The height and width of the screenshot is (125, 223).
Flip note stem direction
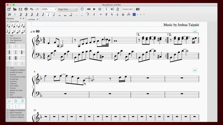(129, 15)
